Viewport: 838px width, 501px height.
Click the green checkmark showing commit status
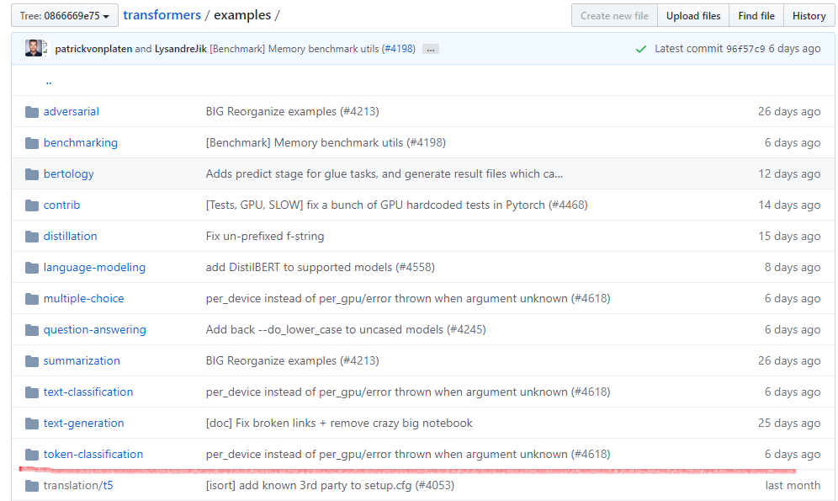[x=640, y=49]
